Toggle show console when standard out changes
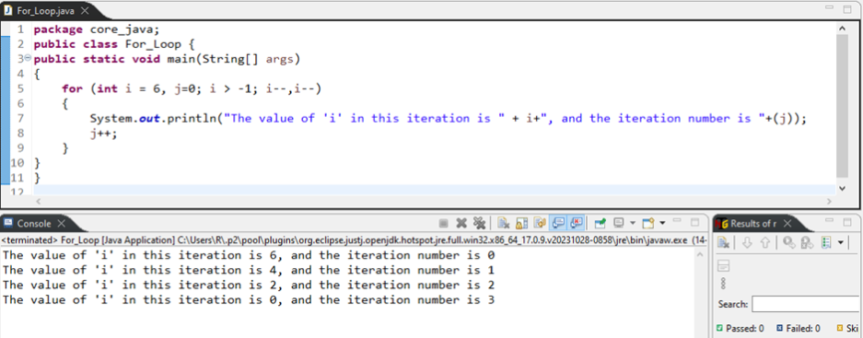The image size is (863, 338). pos(558,223)
